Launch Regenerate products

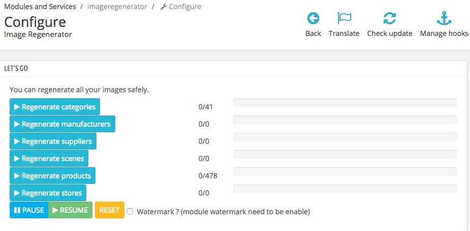point(52,176)
